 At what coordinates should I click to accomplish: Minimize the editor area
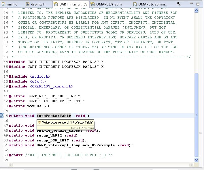point(191,3)
